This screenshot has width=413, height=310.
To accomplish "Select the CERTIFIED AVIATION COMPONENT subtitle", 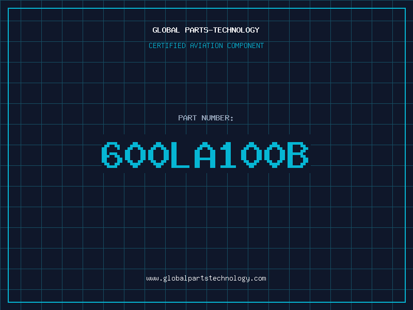I will [x=206, y=45].
